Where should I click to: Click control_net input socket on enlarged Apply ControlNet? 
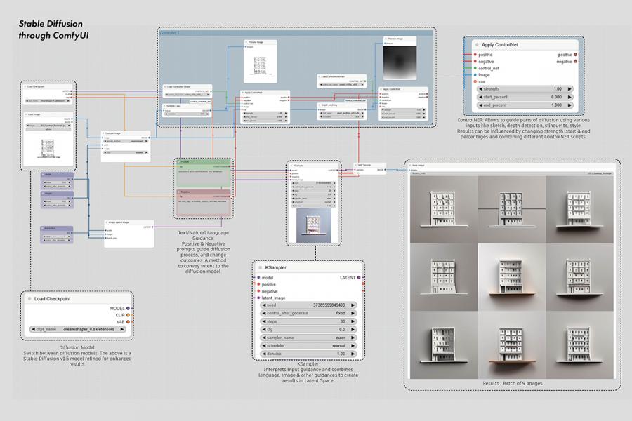(x=475, y=68)
